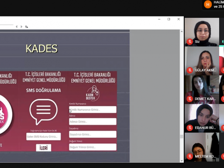224x168 pixels.
Task: Click the Adınızı Giriniz input field
Action: (x=93, y=122)
